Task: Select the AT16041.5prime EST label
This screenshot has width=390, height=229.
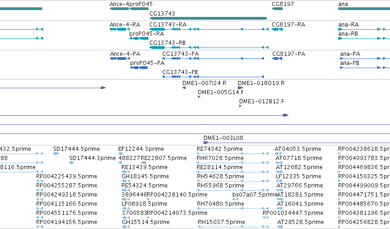Action: 300,204
